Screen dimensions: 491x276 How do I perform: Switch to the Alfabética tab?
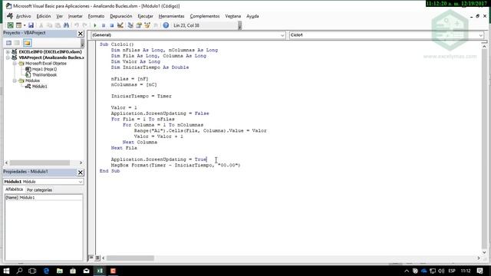(x=14, y=189)
